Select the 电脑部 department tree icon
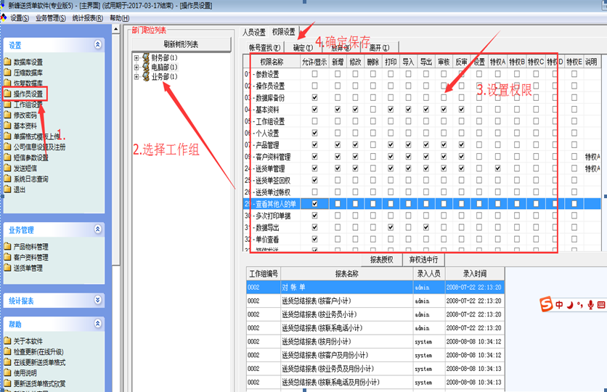Image resolution: width=607 pixels, height=392 pixels. (x=146, y=67)
